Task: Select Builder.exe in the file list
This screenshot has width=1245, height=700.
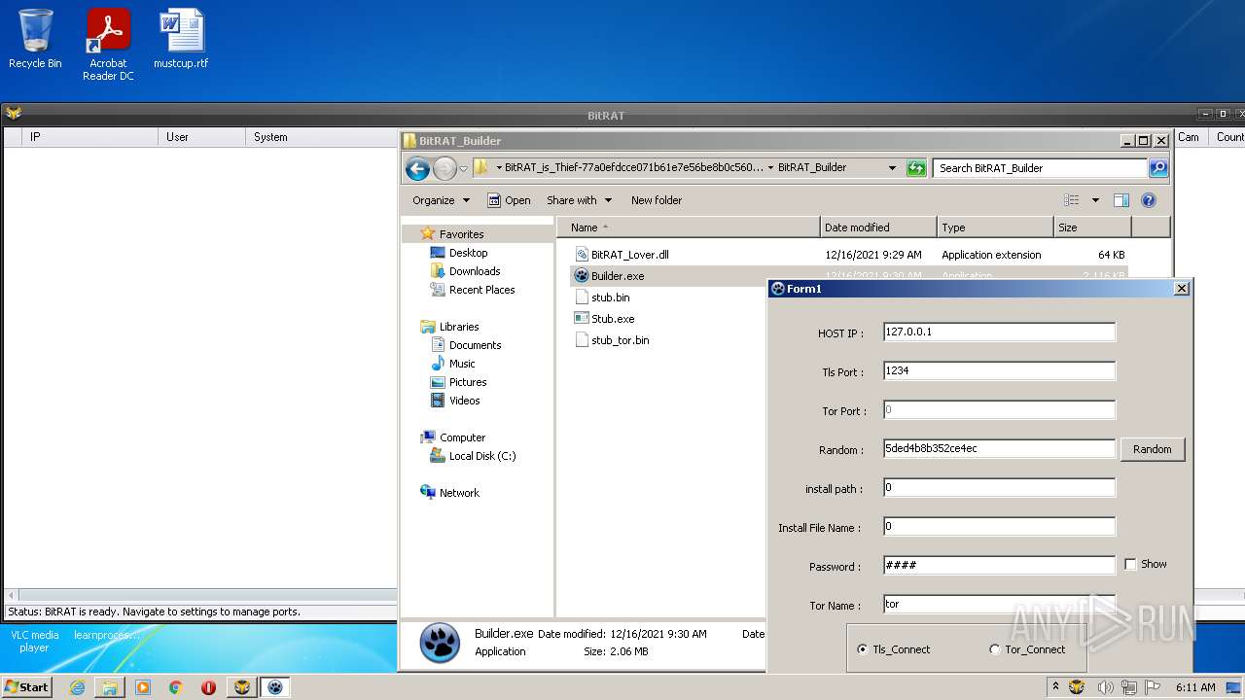Action: point(618,276)
